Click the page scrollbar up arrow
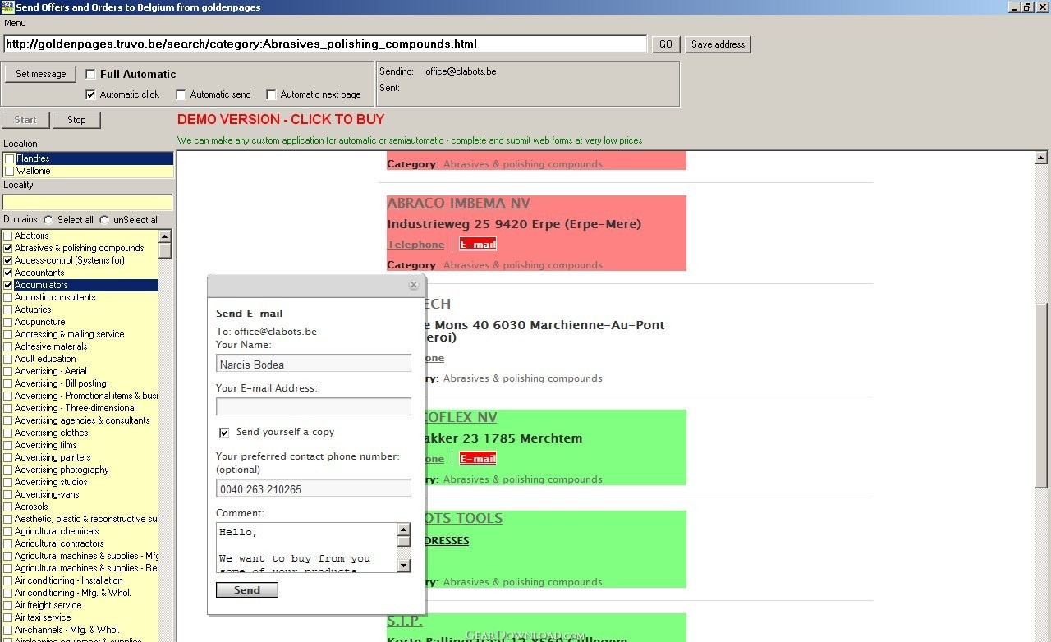 1041,158
